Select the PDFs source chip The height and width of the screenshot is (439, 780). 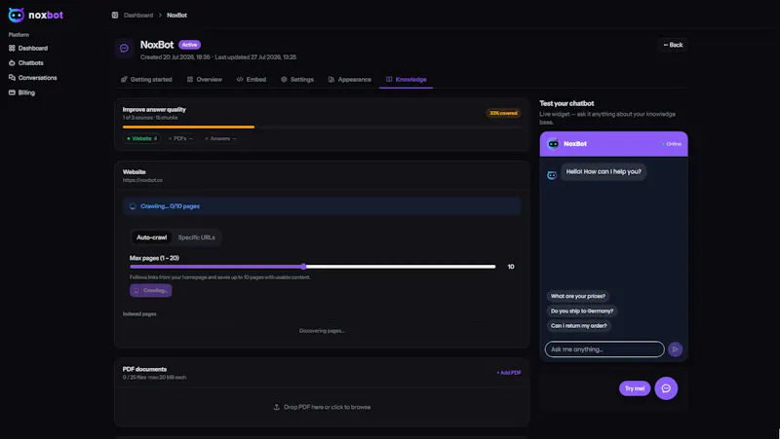180,138
